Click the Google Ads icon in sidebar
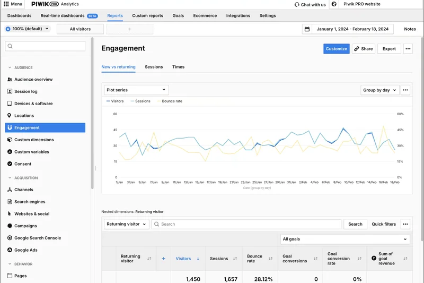Viewport: 424px width, 283px height. [10, 250]
